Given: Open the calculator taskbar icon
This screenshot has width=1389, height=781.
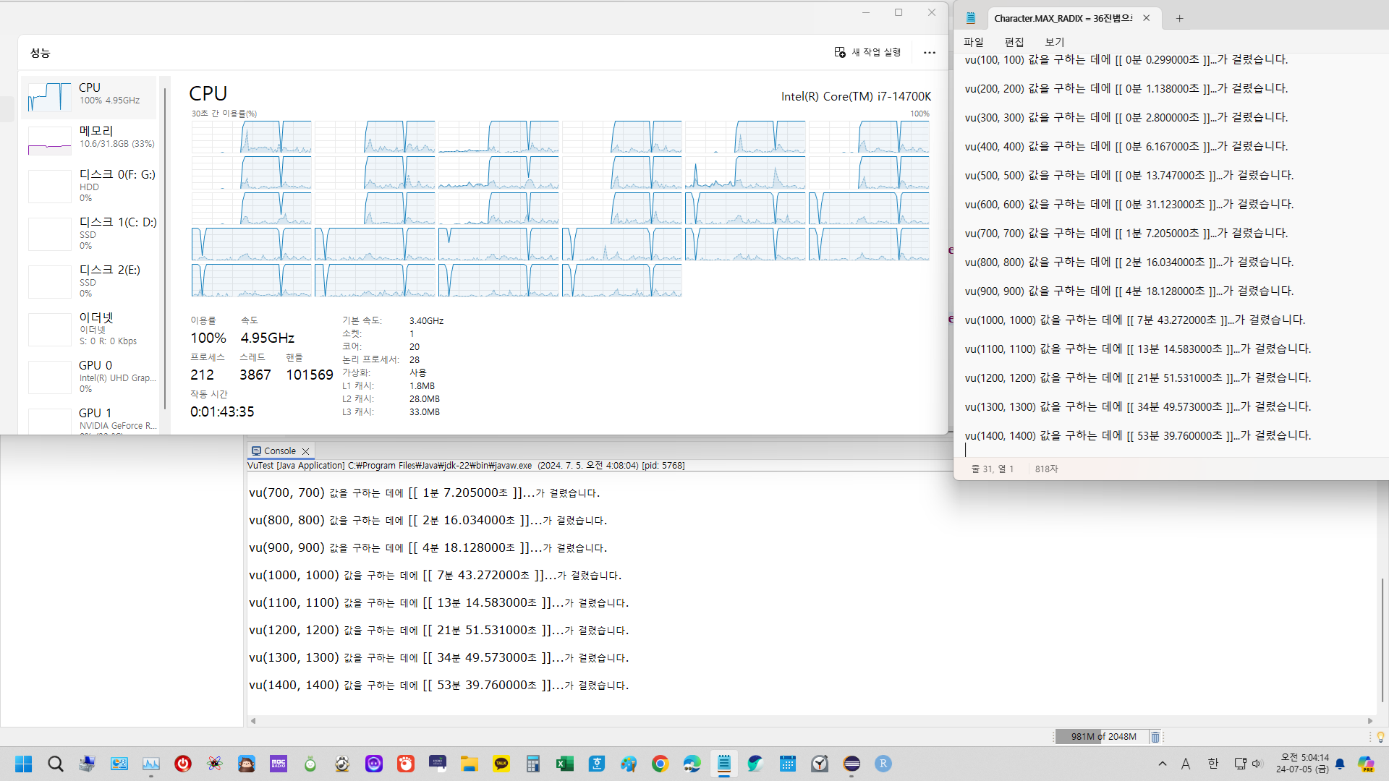Looking at the screenshot, I should pyautogui.click(x=533, y=764).
